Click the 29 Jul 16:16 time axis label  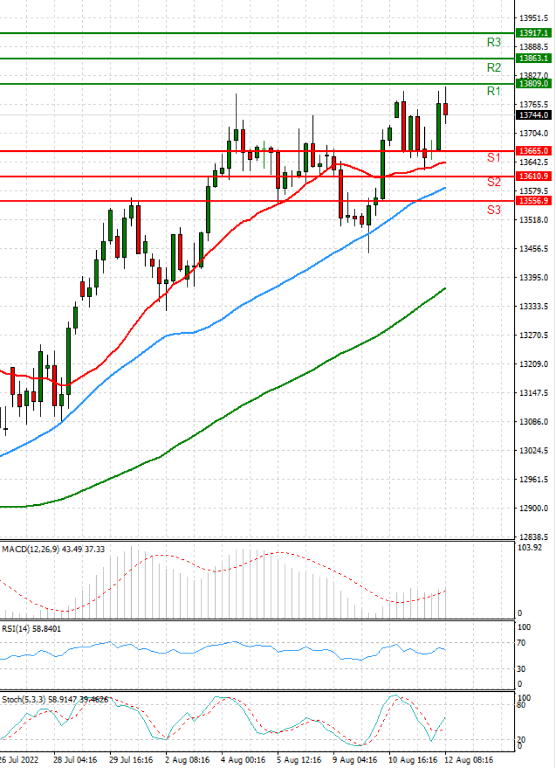131,760
